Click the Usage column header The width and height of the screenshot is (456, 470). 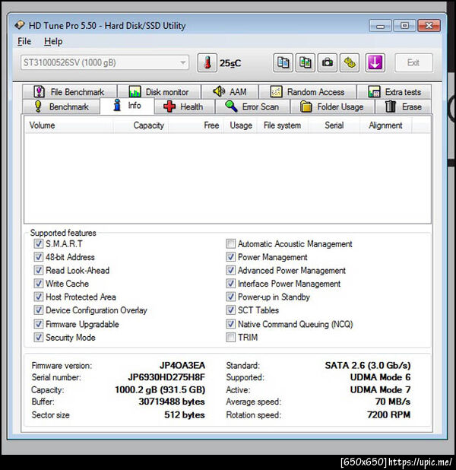click(240, 125)
